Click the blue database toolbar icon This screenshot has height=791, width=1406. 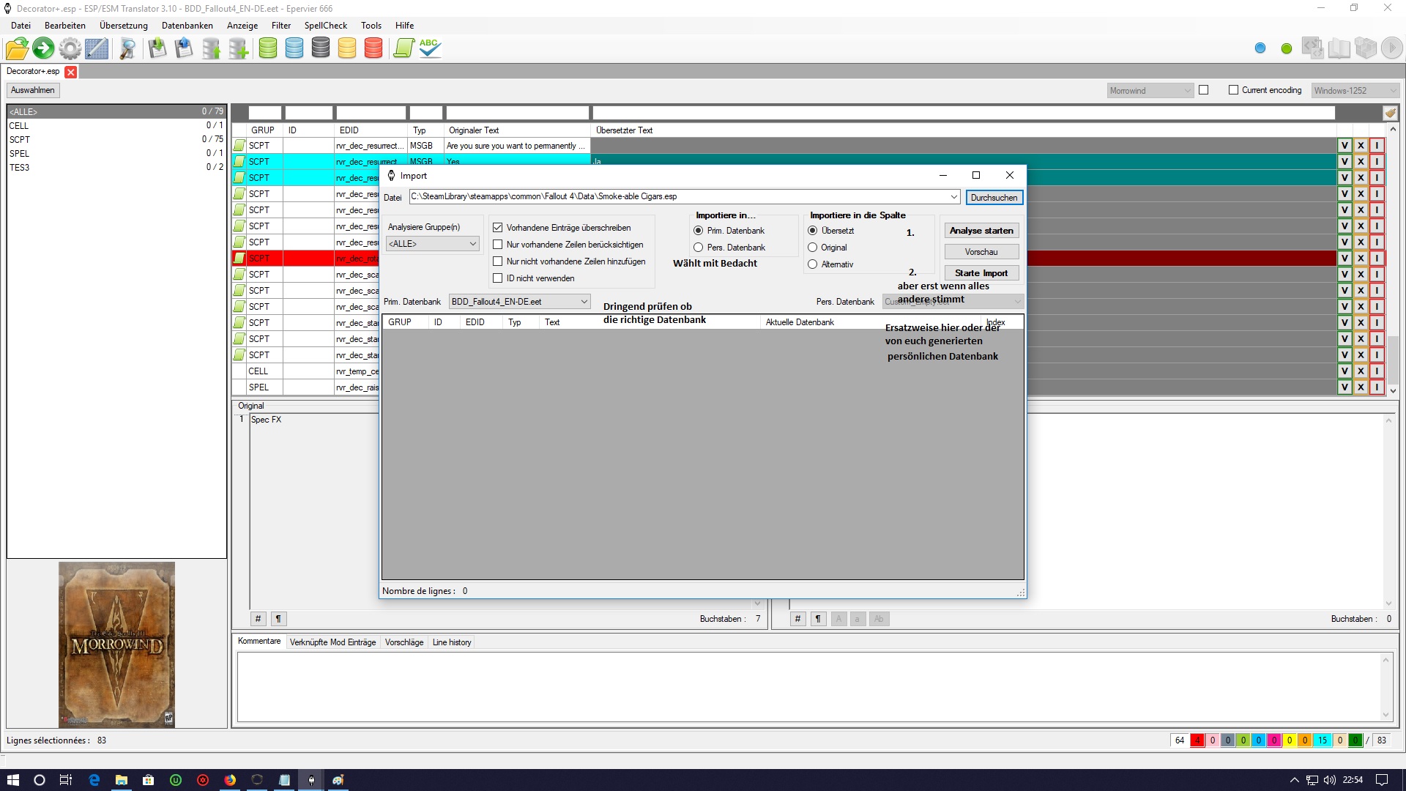pyautogui.click(x=294, y=48)
